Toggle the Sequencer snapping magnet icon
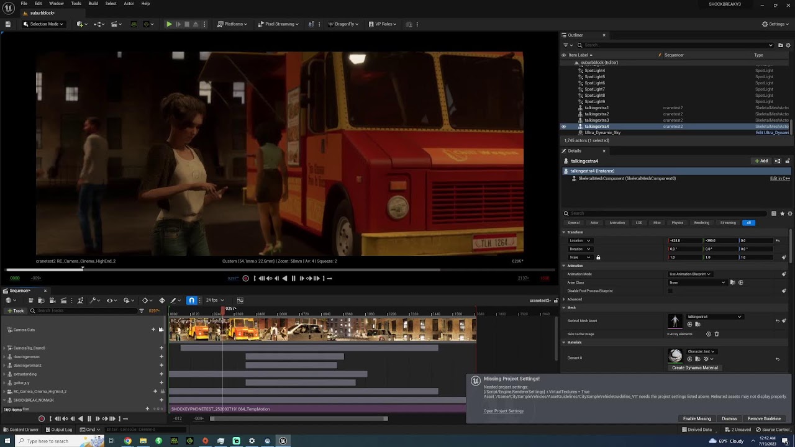The image size is (795, 447). point(191,300)
